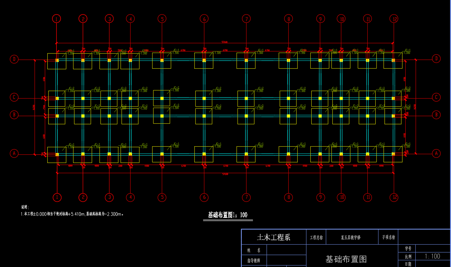Viewport: 451px width, 267px height.
Task: Select the 说明 note heading text
Action: [x=25, y=207]
